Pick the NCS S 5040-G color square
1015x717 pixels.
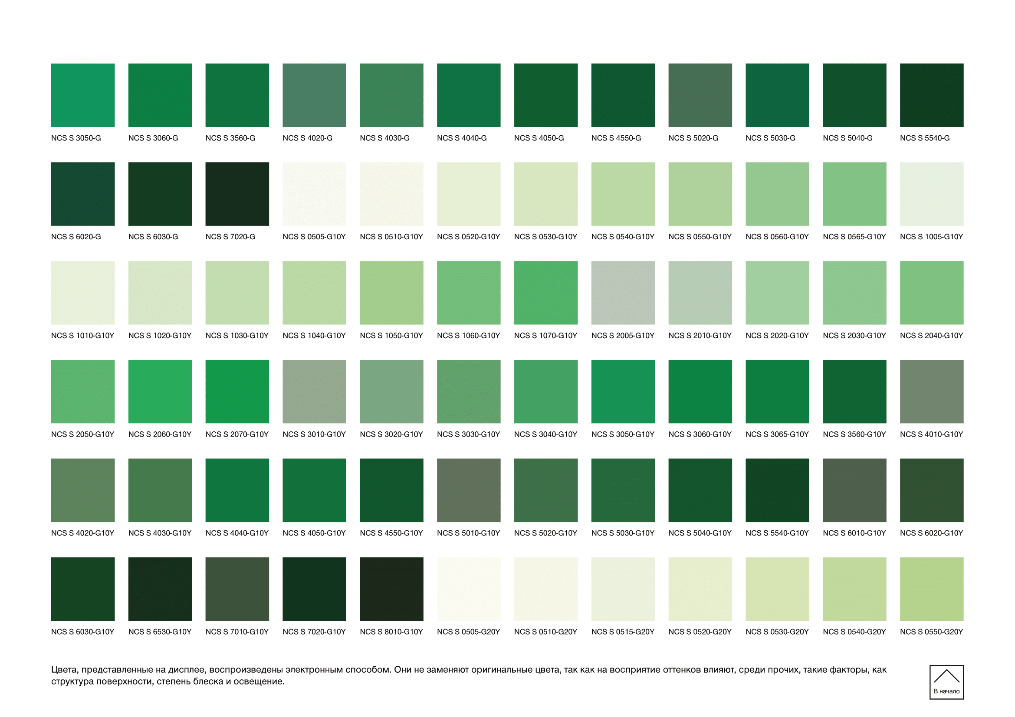coord(854,95)
